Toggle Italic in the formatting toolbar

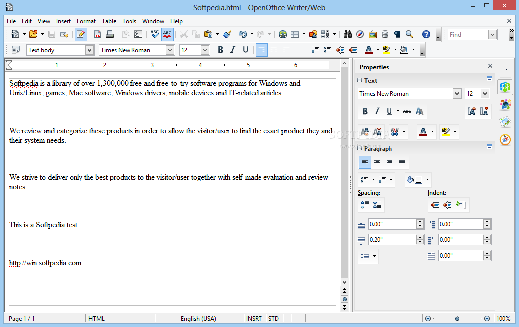tap(233, 50)
